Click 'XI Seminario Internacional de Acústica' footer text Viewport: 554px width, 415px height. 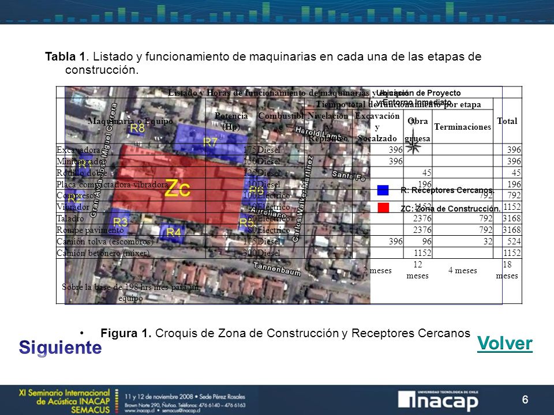(64, 397)
